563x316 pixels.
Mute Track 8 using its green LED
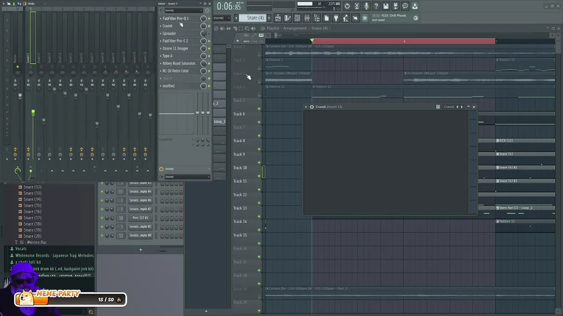pyautogui.click(x=259, y=149)
